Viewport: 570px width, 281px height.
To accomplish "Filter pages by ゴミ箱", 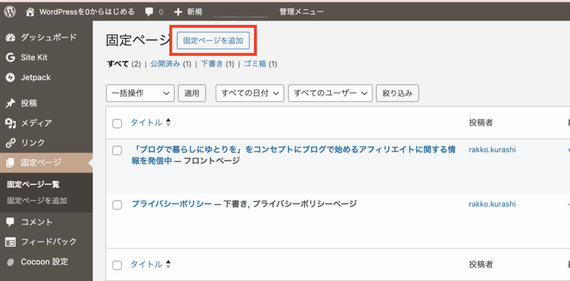I will point(255,64).
